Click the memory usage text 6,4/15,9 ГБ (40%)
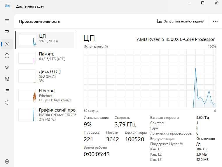This screenshot has width=222, height=167. (x=52, y=59)
